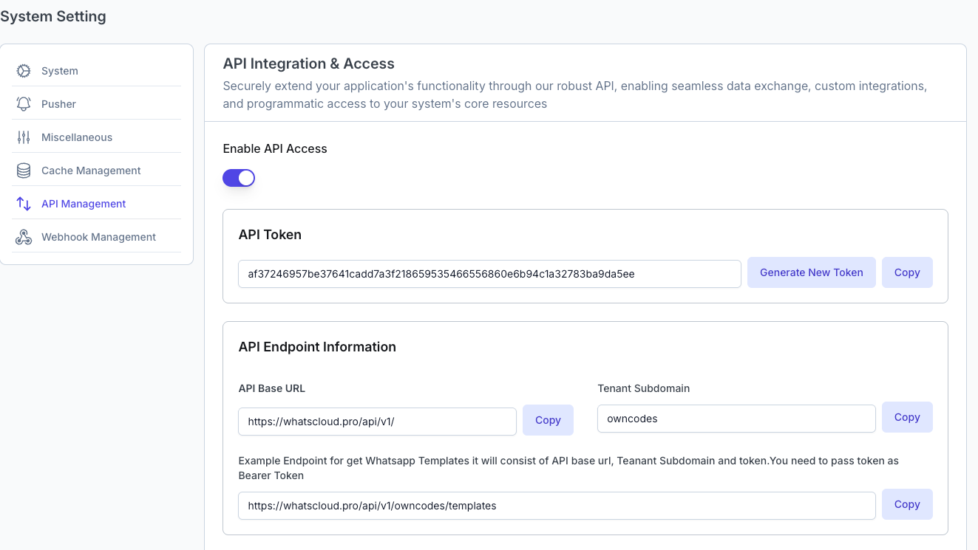Switch to Webhook Management section
978x550 pixels.
click(x=98, y=236)
